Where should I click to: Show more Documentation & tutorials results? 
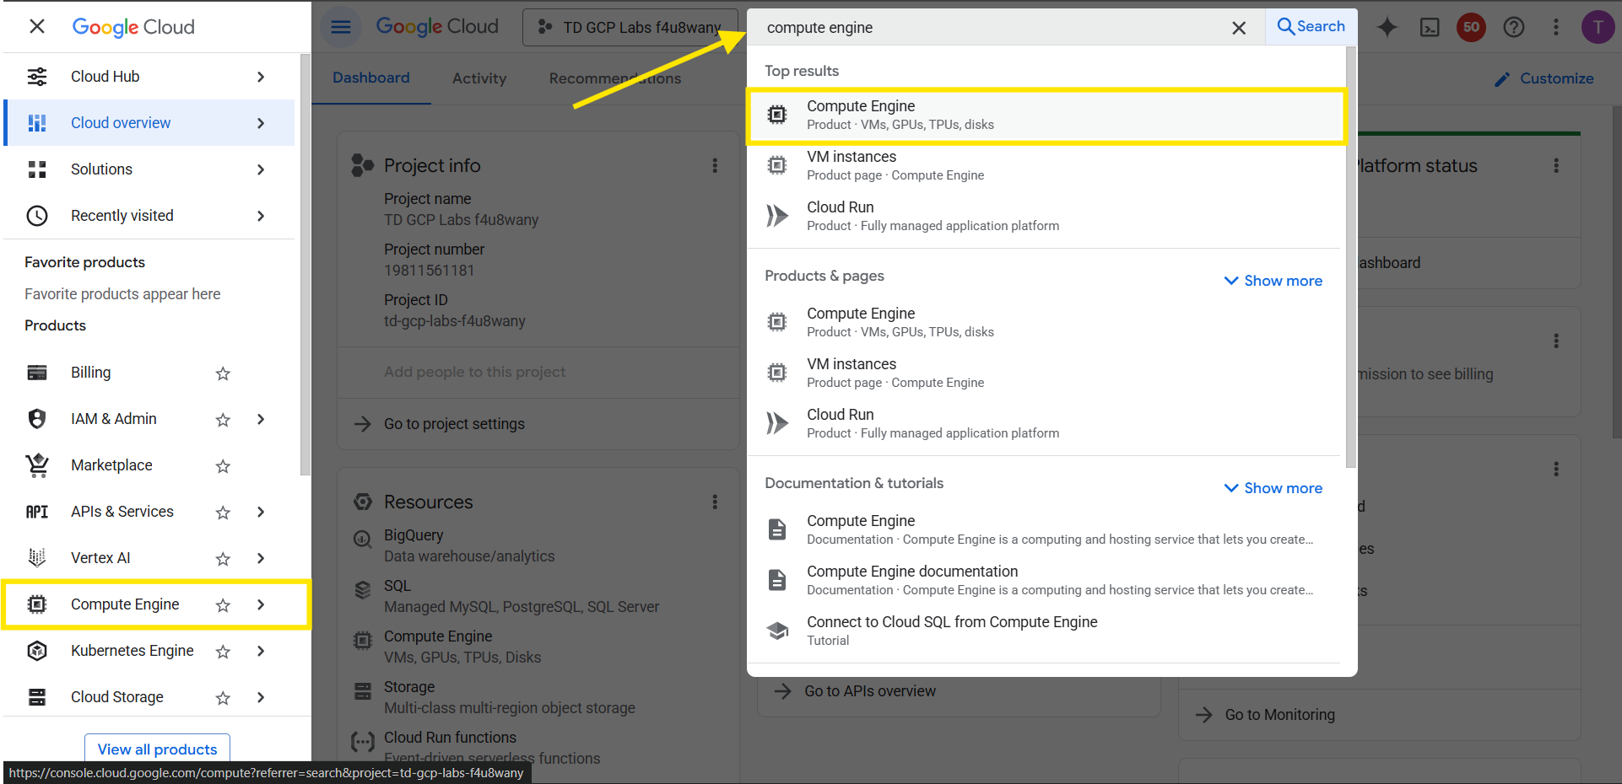tap(1273, 488)
